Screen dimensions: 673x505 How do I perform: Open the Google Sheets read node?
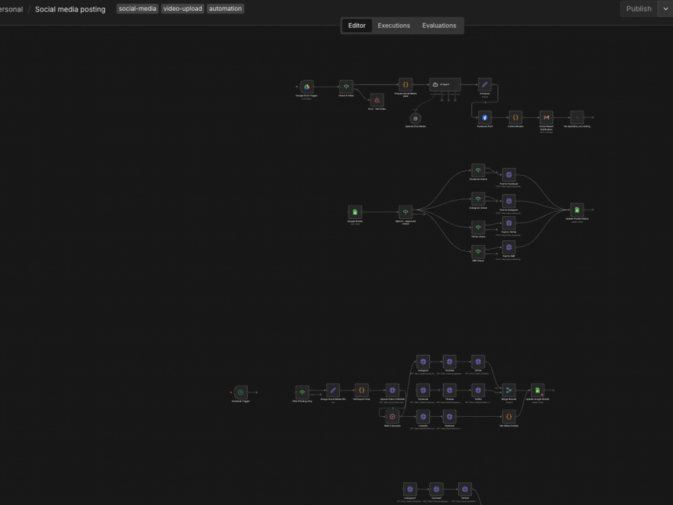coord(355,212)
